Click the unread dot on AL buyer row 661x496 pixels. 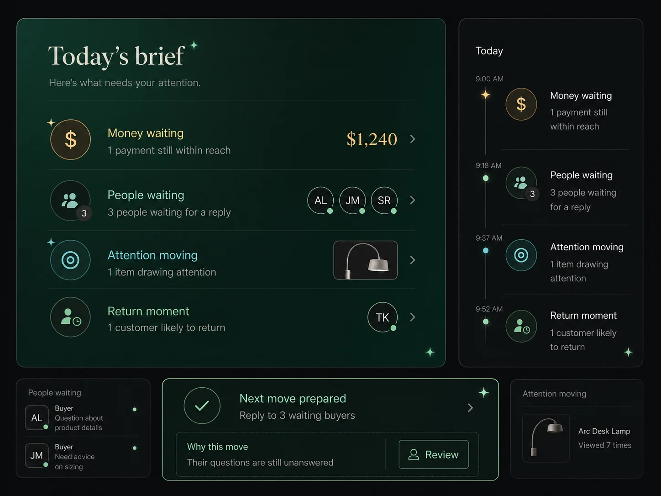pos(135,409)
